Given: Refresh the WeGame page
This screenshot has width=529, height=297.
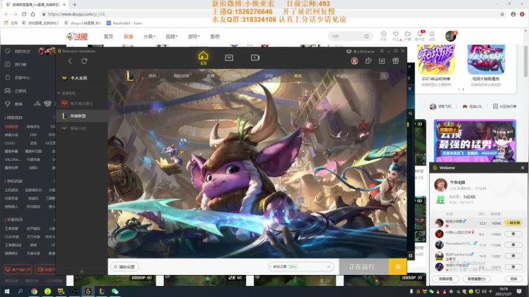Looking at the screenshot, I should [x=84, y=61].
